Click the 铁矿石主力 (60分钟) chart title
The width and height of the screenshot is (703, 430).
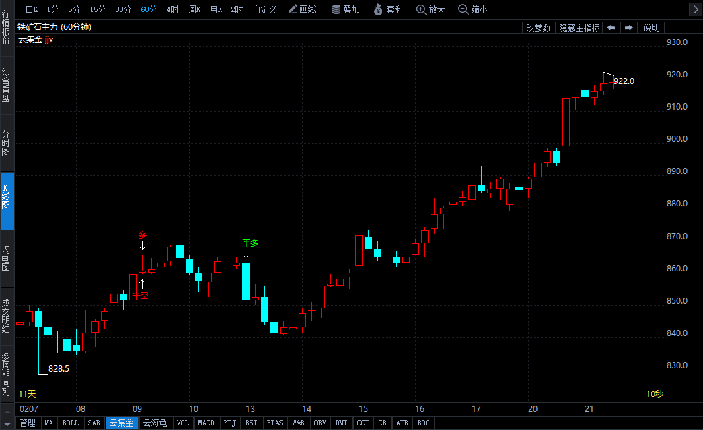pos(54,27)
